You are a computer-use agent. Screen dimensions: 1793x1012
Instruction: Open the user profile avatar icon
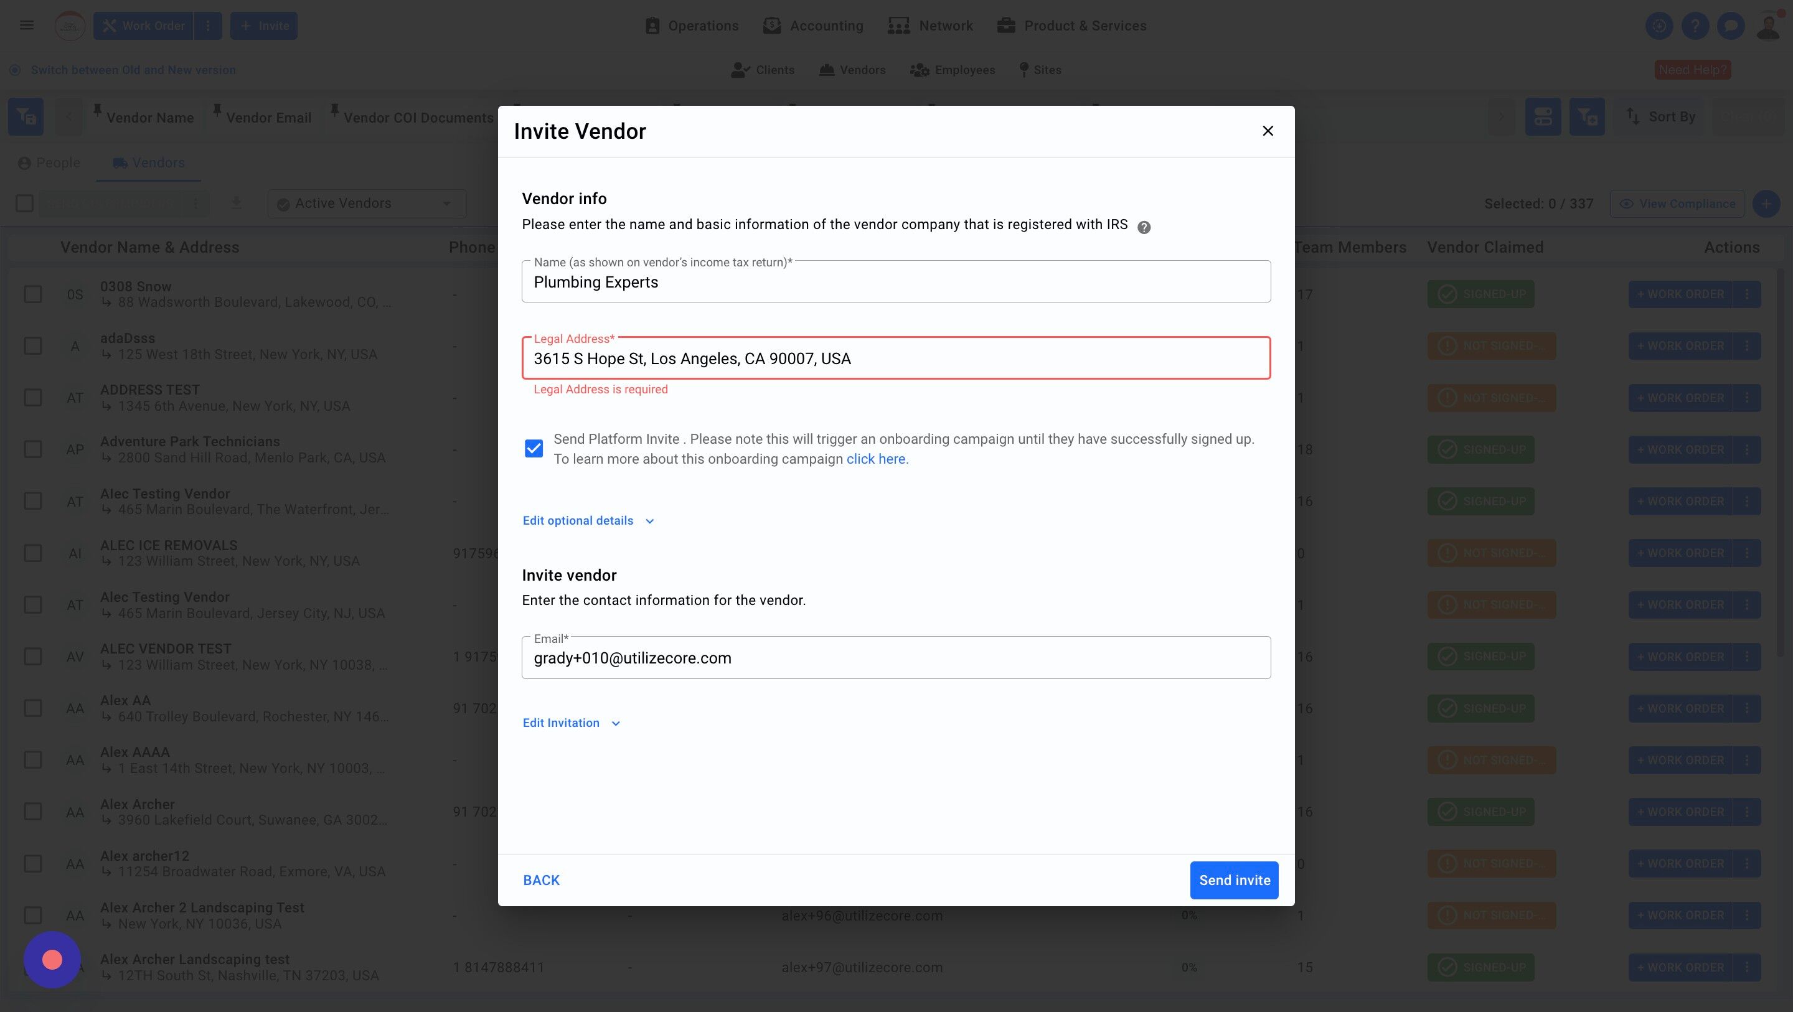(1767, 26)
